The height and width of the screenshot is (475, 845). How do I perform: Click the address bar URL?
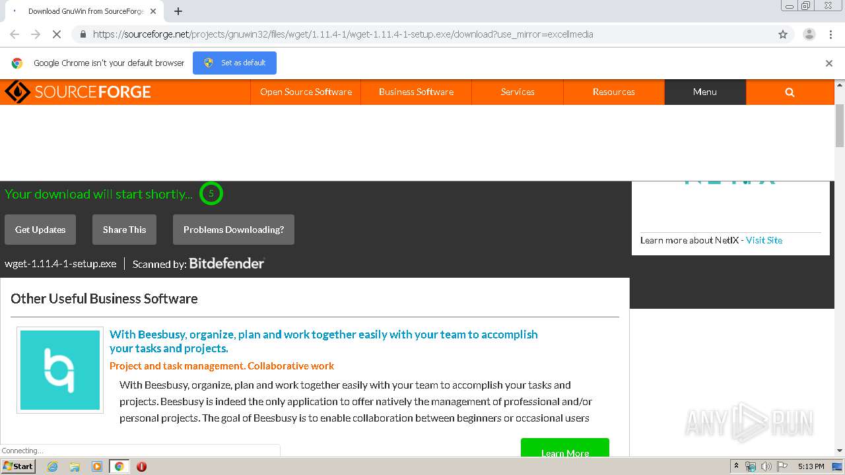343,34
